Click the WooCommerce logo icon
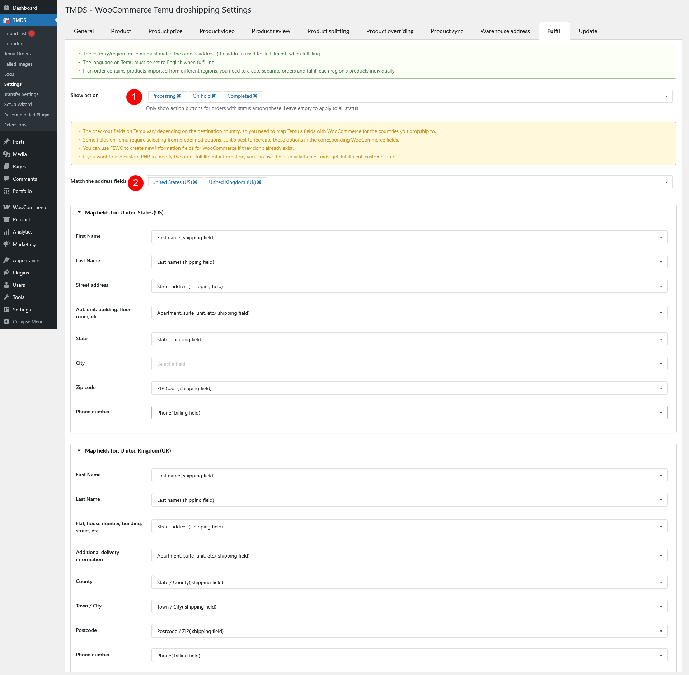 [6, 207]
